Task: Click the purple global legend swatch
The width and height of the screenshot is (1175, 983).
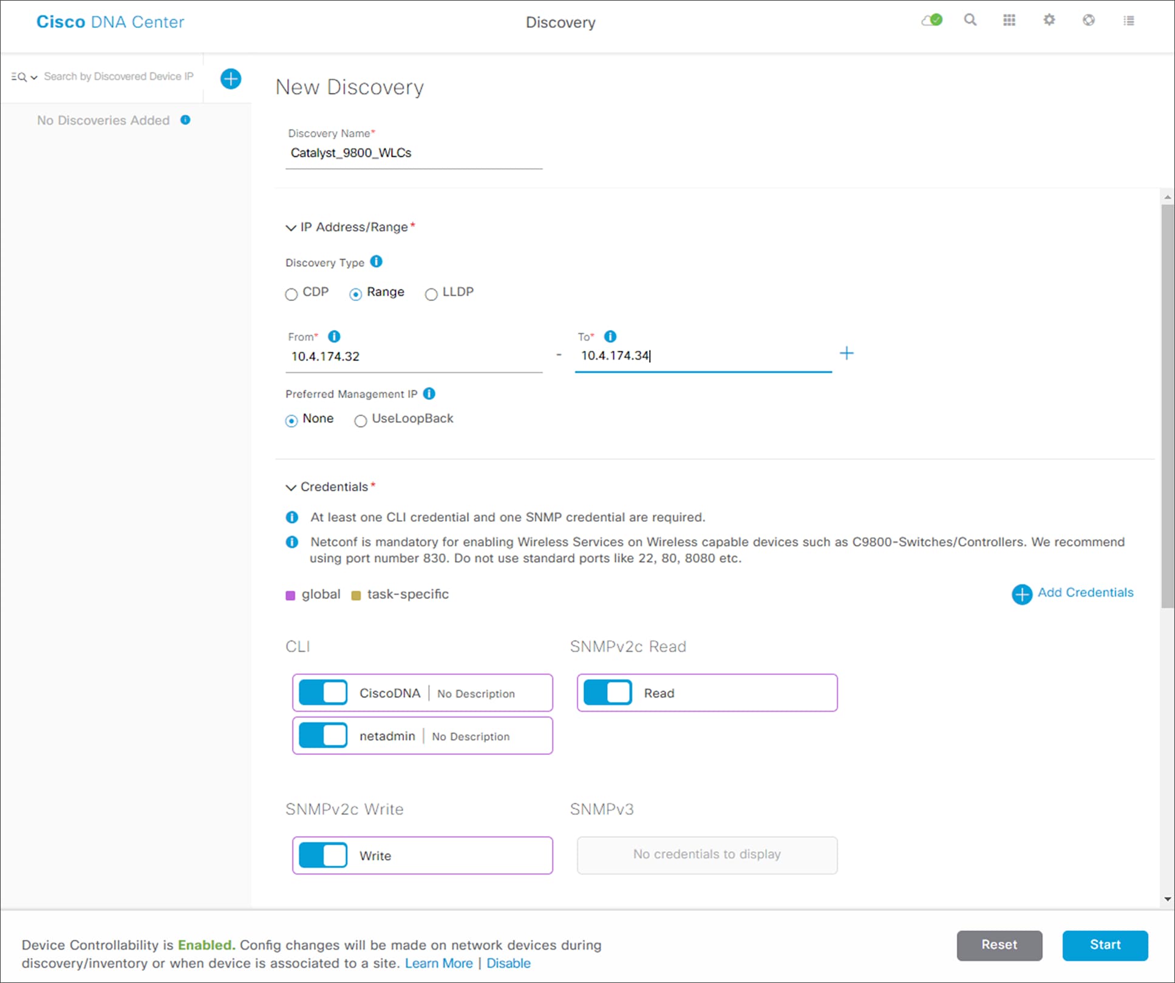Action: coord(290,595)
